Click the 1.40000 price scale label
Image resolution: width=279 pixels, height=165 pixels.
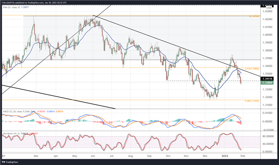click(x=267, y=35)
